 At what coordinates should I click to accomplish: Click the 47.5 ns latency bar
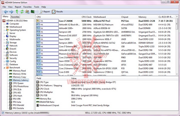point(47,25)
